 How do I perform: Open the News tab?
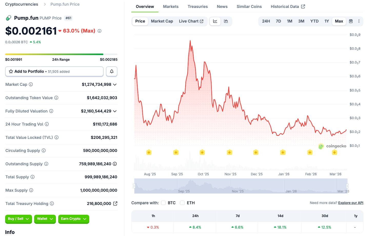(222, 6)
